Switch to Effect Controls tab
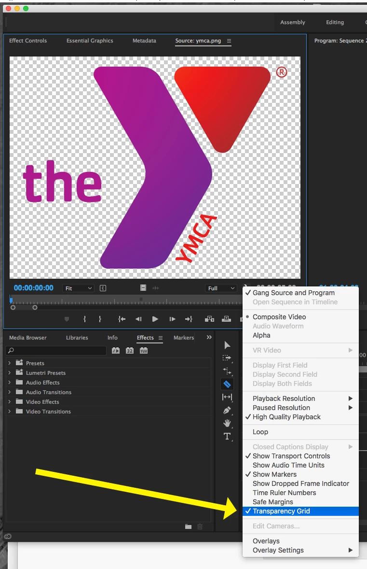 point(28,41)
